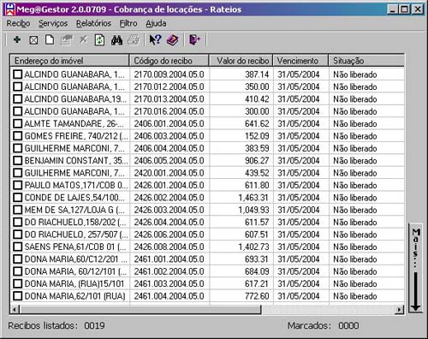Click the crossed-box icon in toolbar

[33, 40]
